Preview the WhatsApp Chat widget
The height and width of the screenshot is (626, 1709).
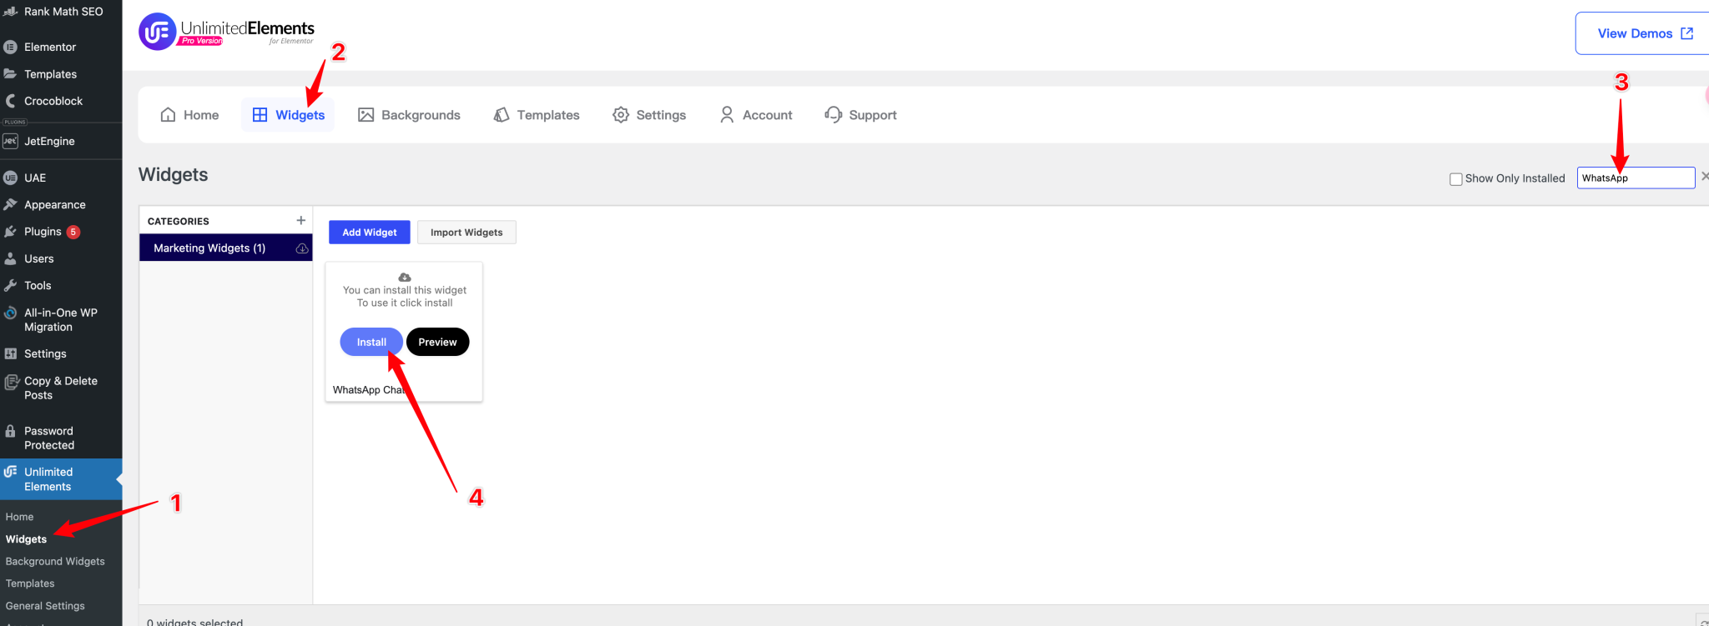point(437,342)
